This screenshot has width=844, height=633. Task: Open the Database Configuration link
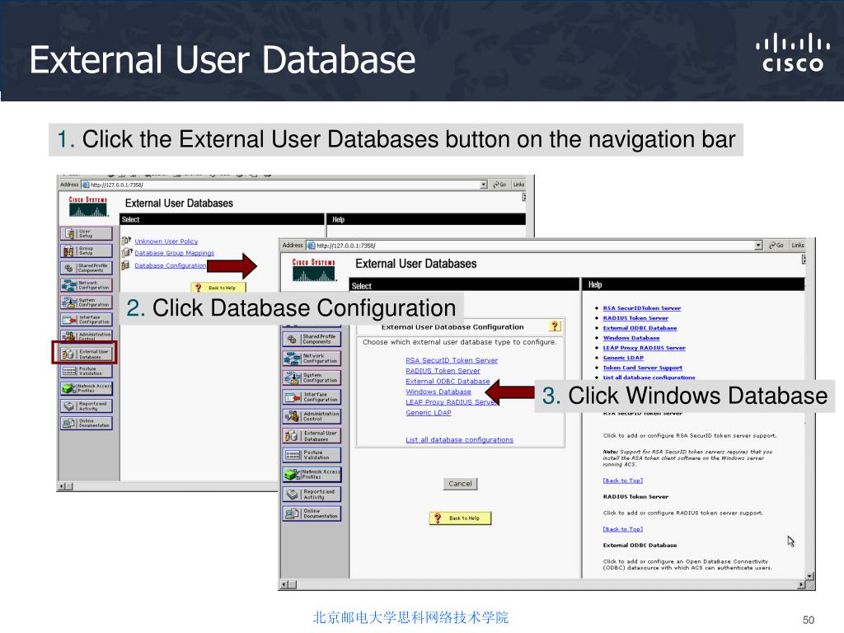(170, 265)
